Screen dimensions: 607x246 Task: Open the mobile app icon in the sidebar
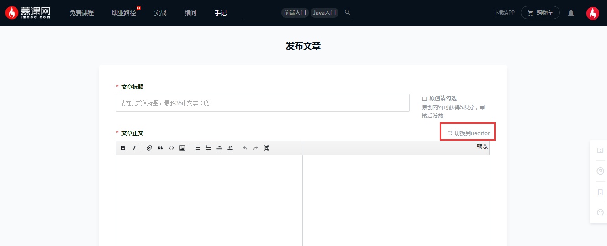pyautogui.click(x=600, y=192)
